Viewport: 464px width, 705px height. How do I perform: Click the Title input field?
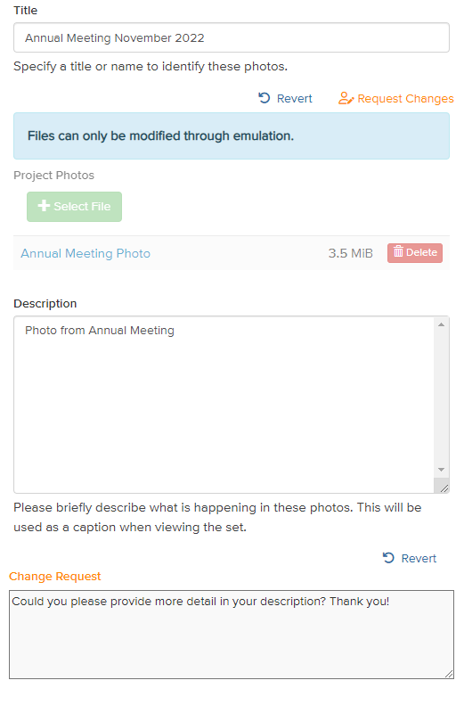pyautogui.click(x=232, y=37)
